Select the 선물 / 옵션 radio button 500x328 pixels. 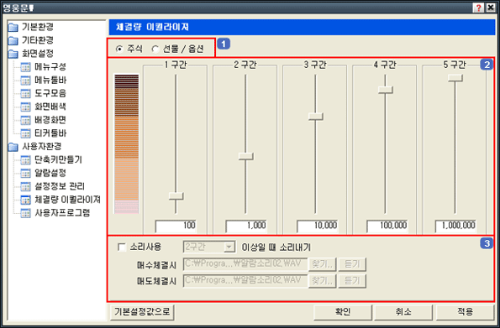tap(155, 49)
